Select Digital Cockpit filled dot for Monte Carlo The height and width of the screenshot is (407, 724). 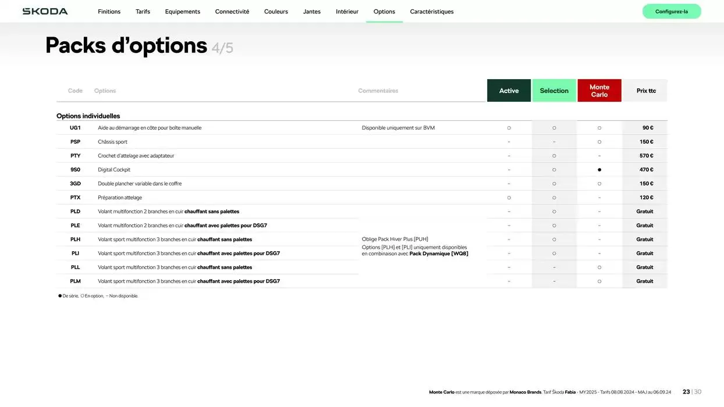pos(599,170)
